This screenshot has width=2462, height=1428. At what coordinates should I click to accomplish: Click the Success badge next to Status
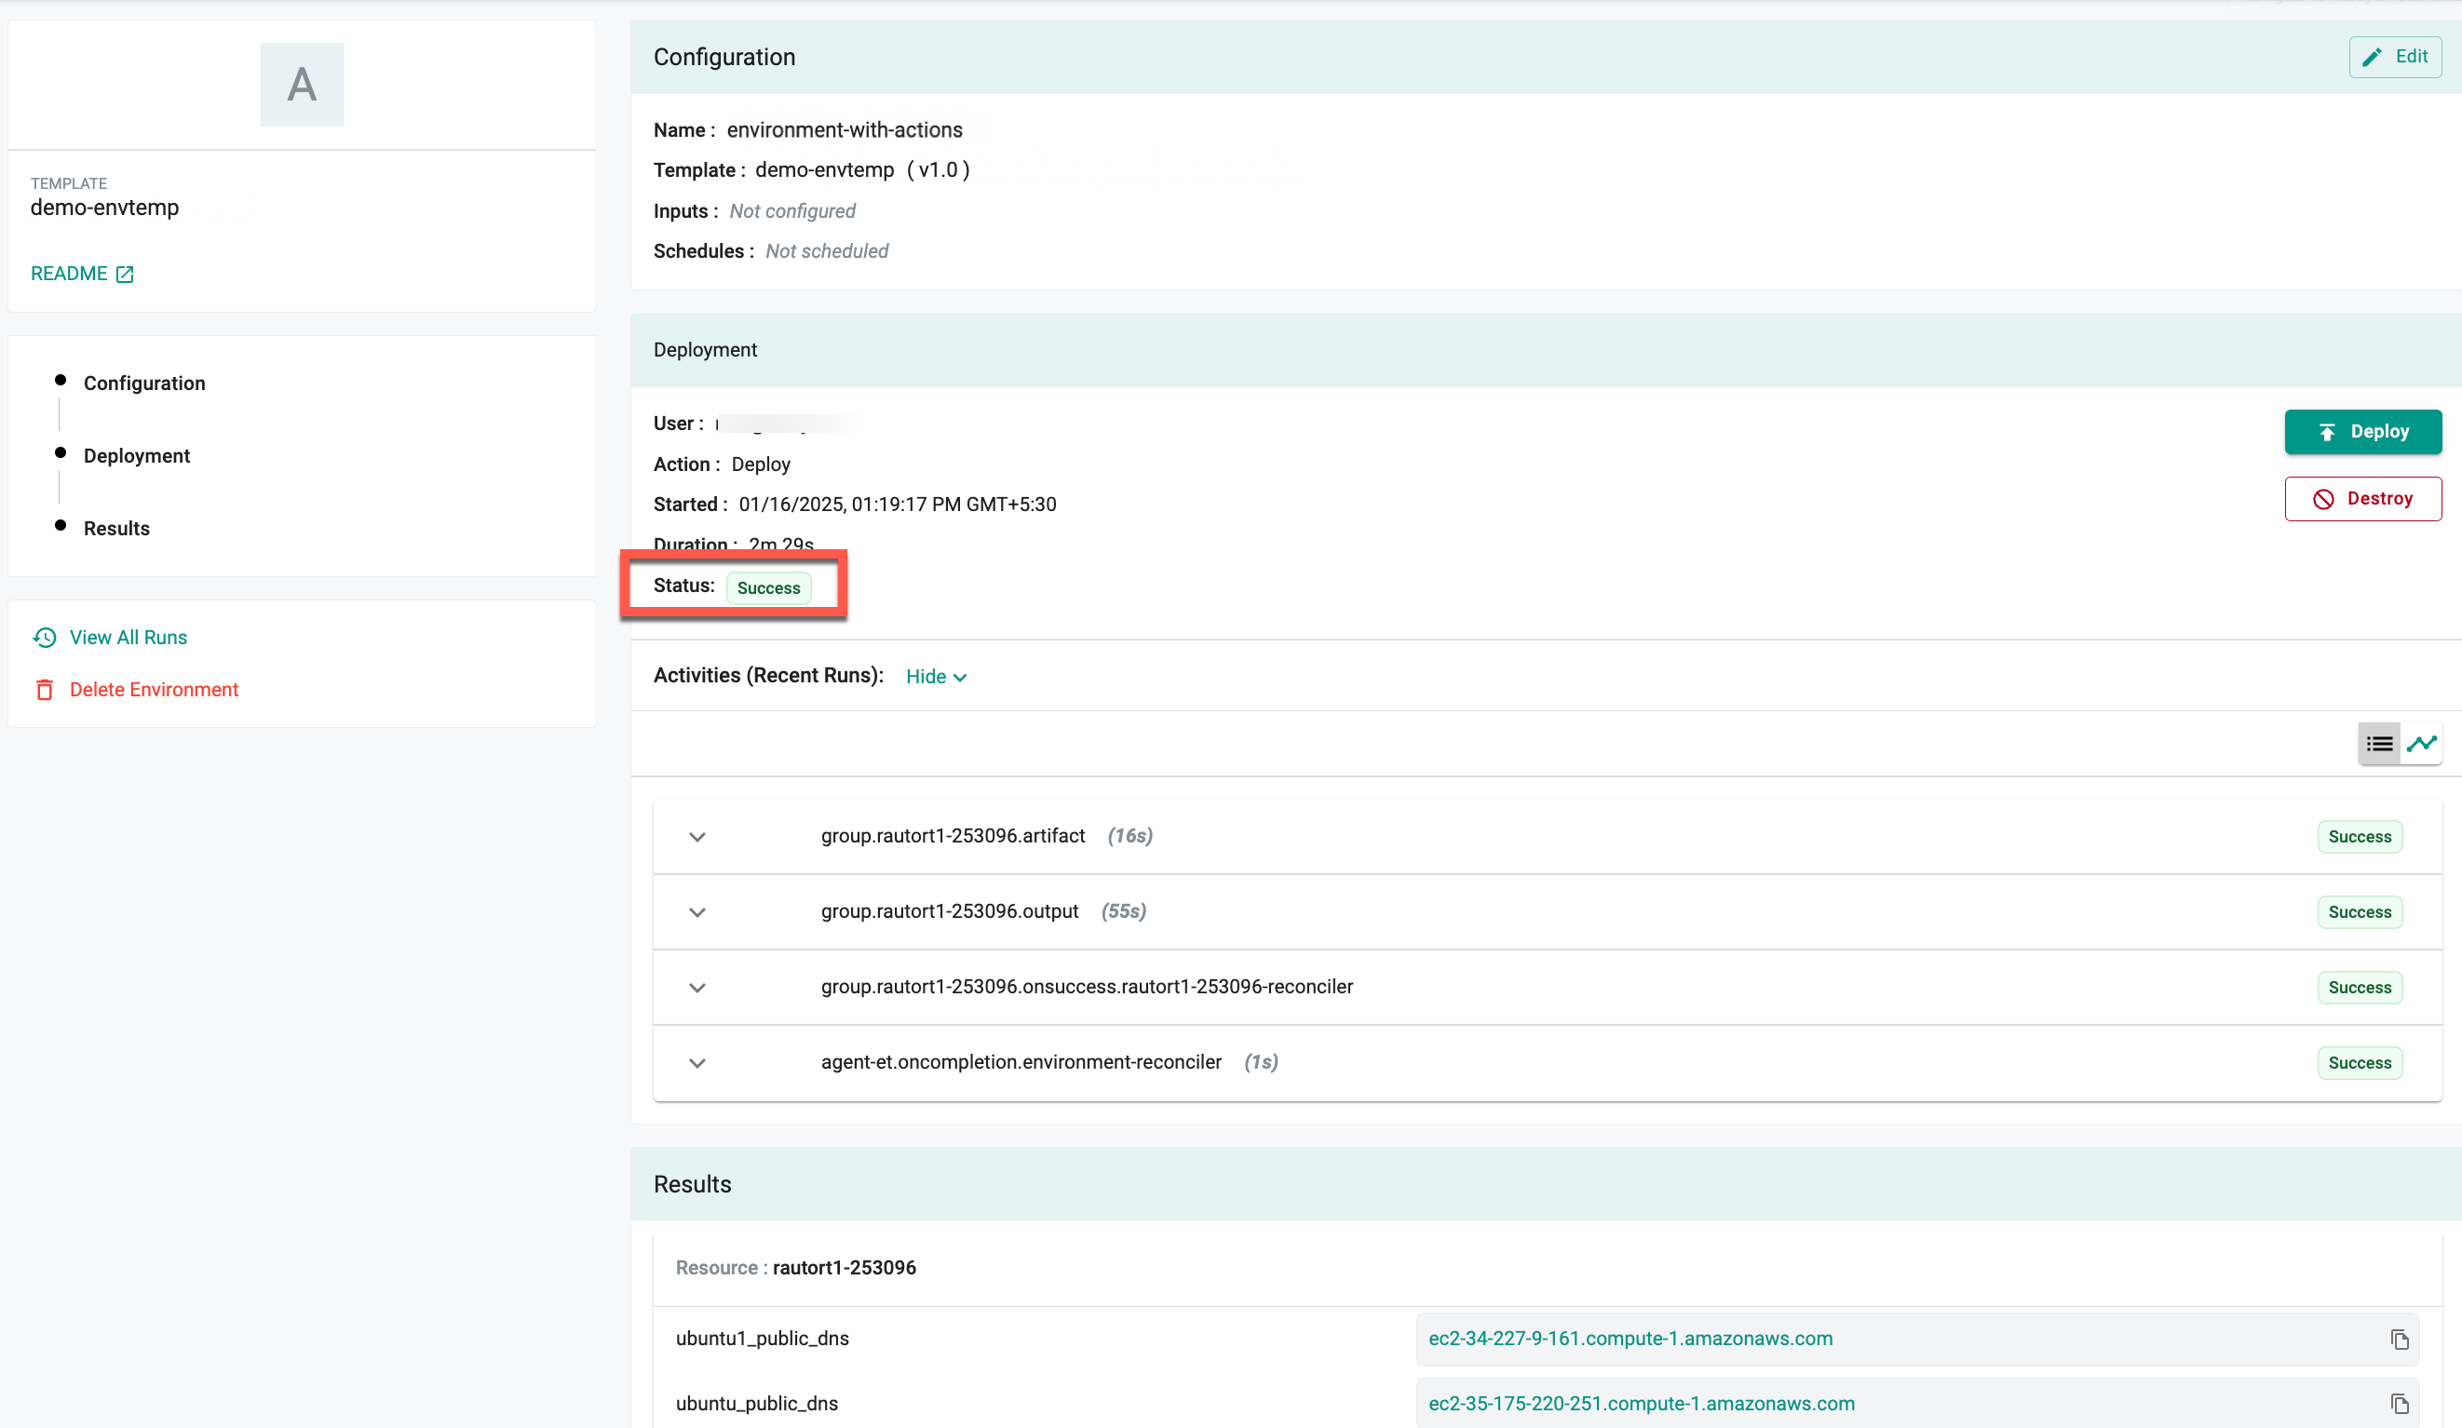(768, 588)
